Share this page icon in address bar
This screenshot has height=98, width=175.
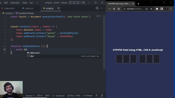tap(147, 9)
